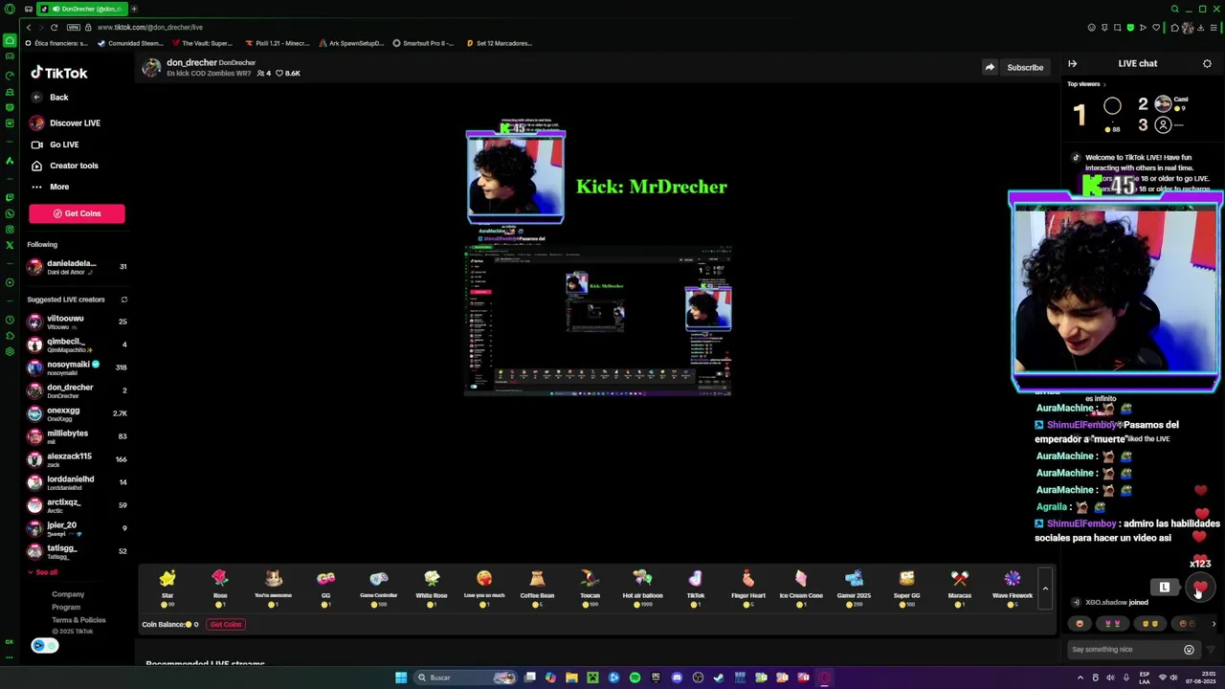Expand the gift tray with up arrow
The width and height of the screenshot is (1225, 689).
tap(1045, 589)
